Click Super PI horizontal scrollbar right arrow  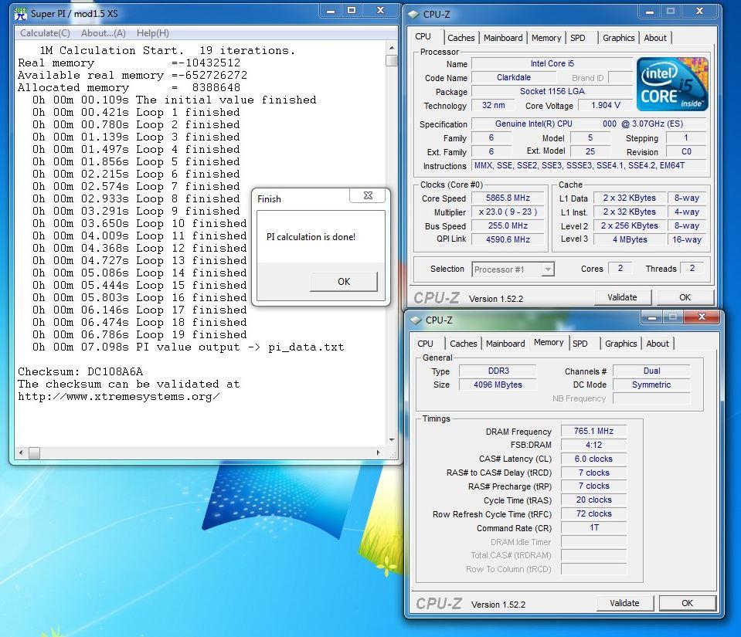click(x=378, y=452)
